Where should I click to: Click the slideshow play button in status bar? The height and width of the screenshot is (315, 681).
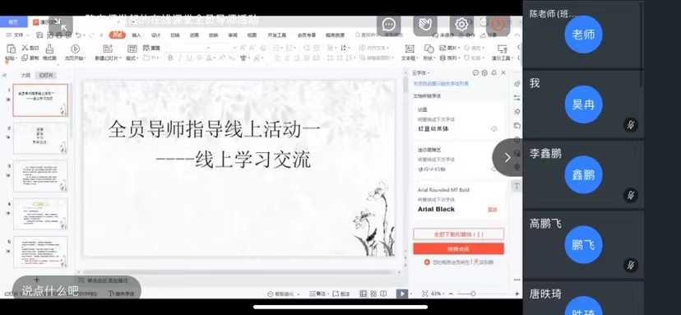(402, 294)
